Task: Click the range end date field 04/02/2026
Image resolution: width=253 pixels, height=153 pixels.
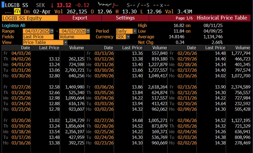Action: click(73, 31)
